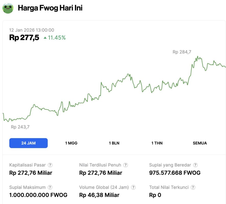This screenshot has width=226, height=204.
Task: Click the current price Rp 277,5
Action: [x=24, y=38]
